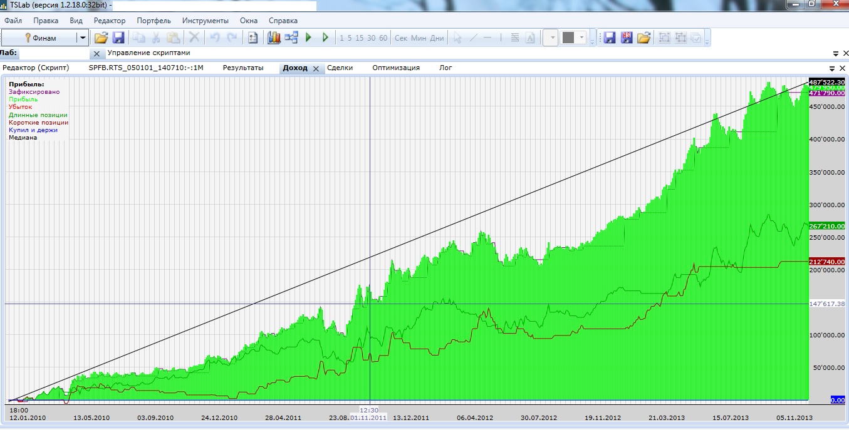Switch to the Сделки tab
Viewport: 849px width, 430px height.
(340, 68)
